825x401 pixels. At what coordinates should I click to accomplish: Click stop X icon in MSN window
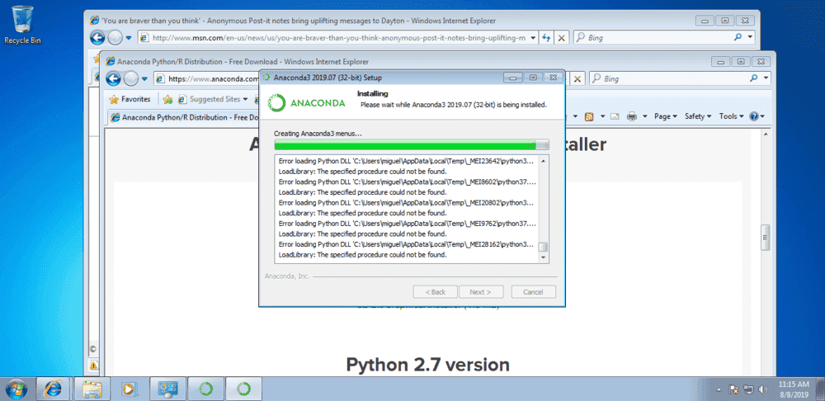pyautogui.click(x=561, y=37)
